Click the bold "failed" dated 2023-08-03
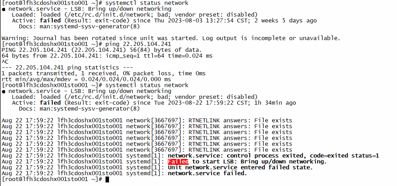 click(51, 20)
